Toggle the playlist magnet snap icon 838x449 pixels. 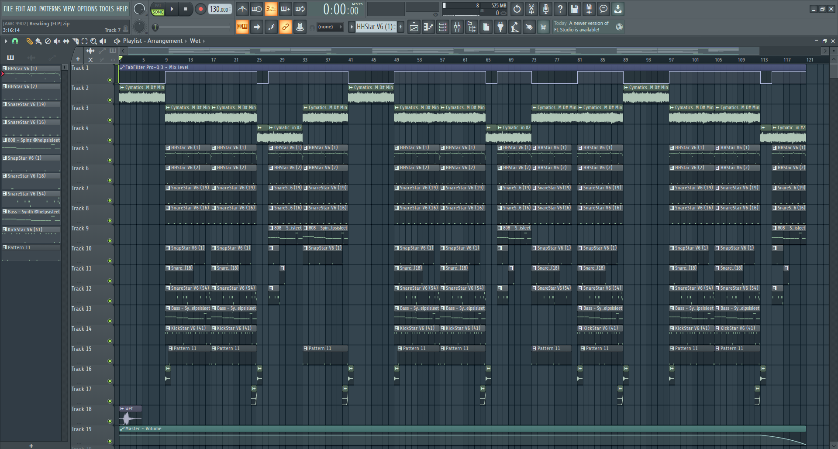click(15, 41)
